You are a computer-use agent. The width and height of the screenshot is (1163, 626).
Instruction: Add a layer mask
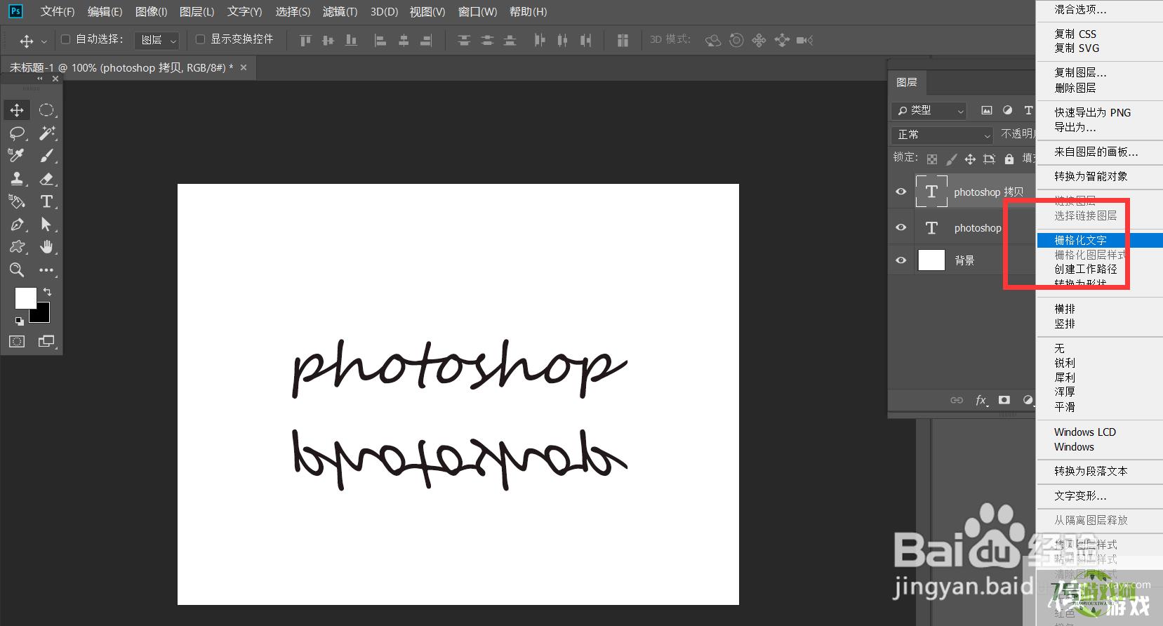(x=1004, y=400)
